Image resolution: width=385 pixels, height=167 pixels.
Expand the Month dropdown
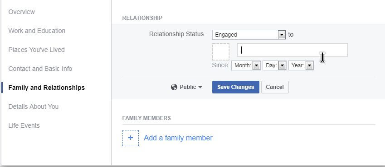click(246, 65)
